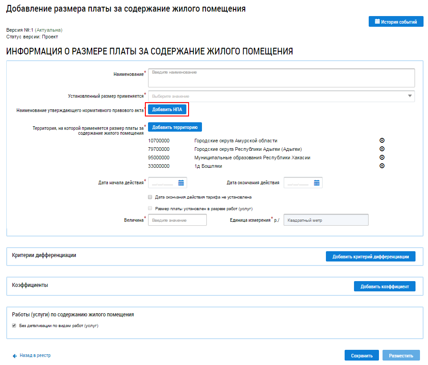Screen dimensions: 428x365
Task: Click Единица измерения field Квадратный метр
Action: 326,220
